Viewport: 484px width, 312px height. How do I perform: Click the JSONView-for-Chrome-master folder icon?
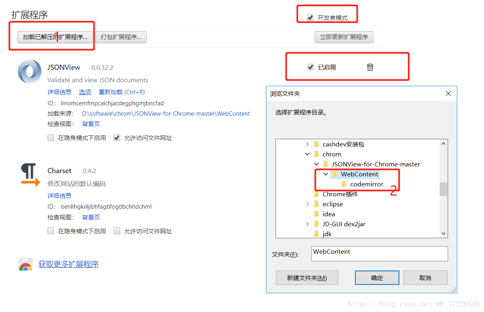click(325, 164)
